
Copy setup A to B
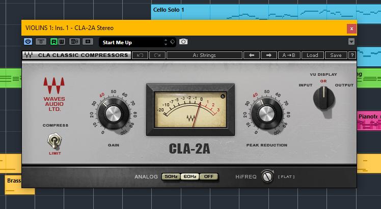click(x=289, y=55)
